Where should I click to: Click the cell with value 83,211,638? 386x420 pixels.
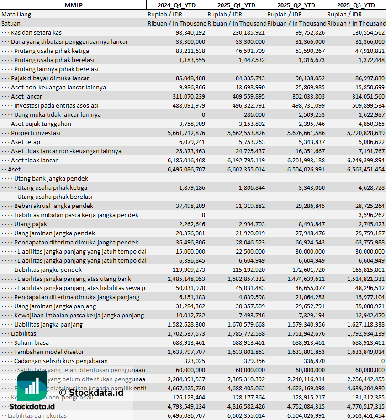190,51
